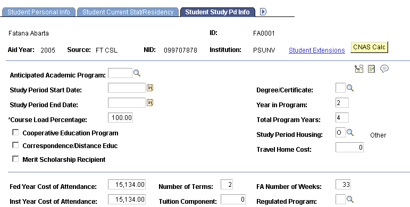Viewport: 410px width, 207px height.
Task: Select the Student Study Pd Info tab
Action: click(x=217, y=12)
